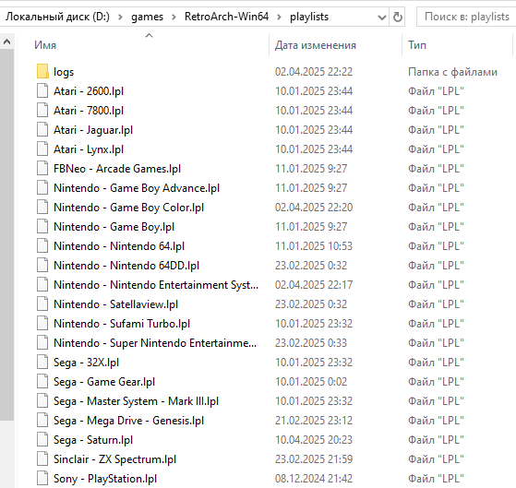
Task: Click the file icon beside Nintendo - Game Boy.lpl
Action: coord(42,227)
